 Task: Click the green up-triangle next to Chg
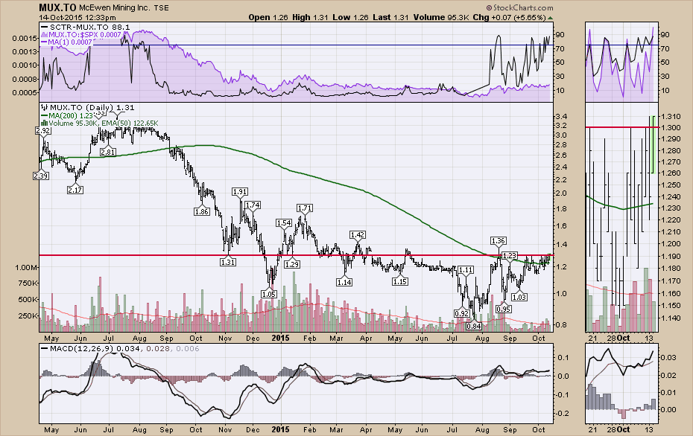550,18
